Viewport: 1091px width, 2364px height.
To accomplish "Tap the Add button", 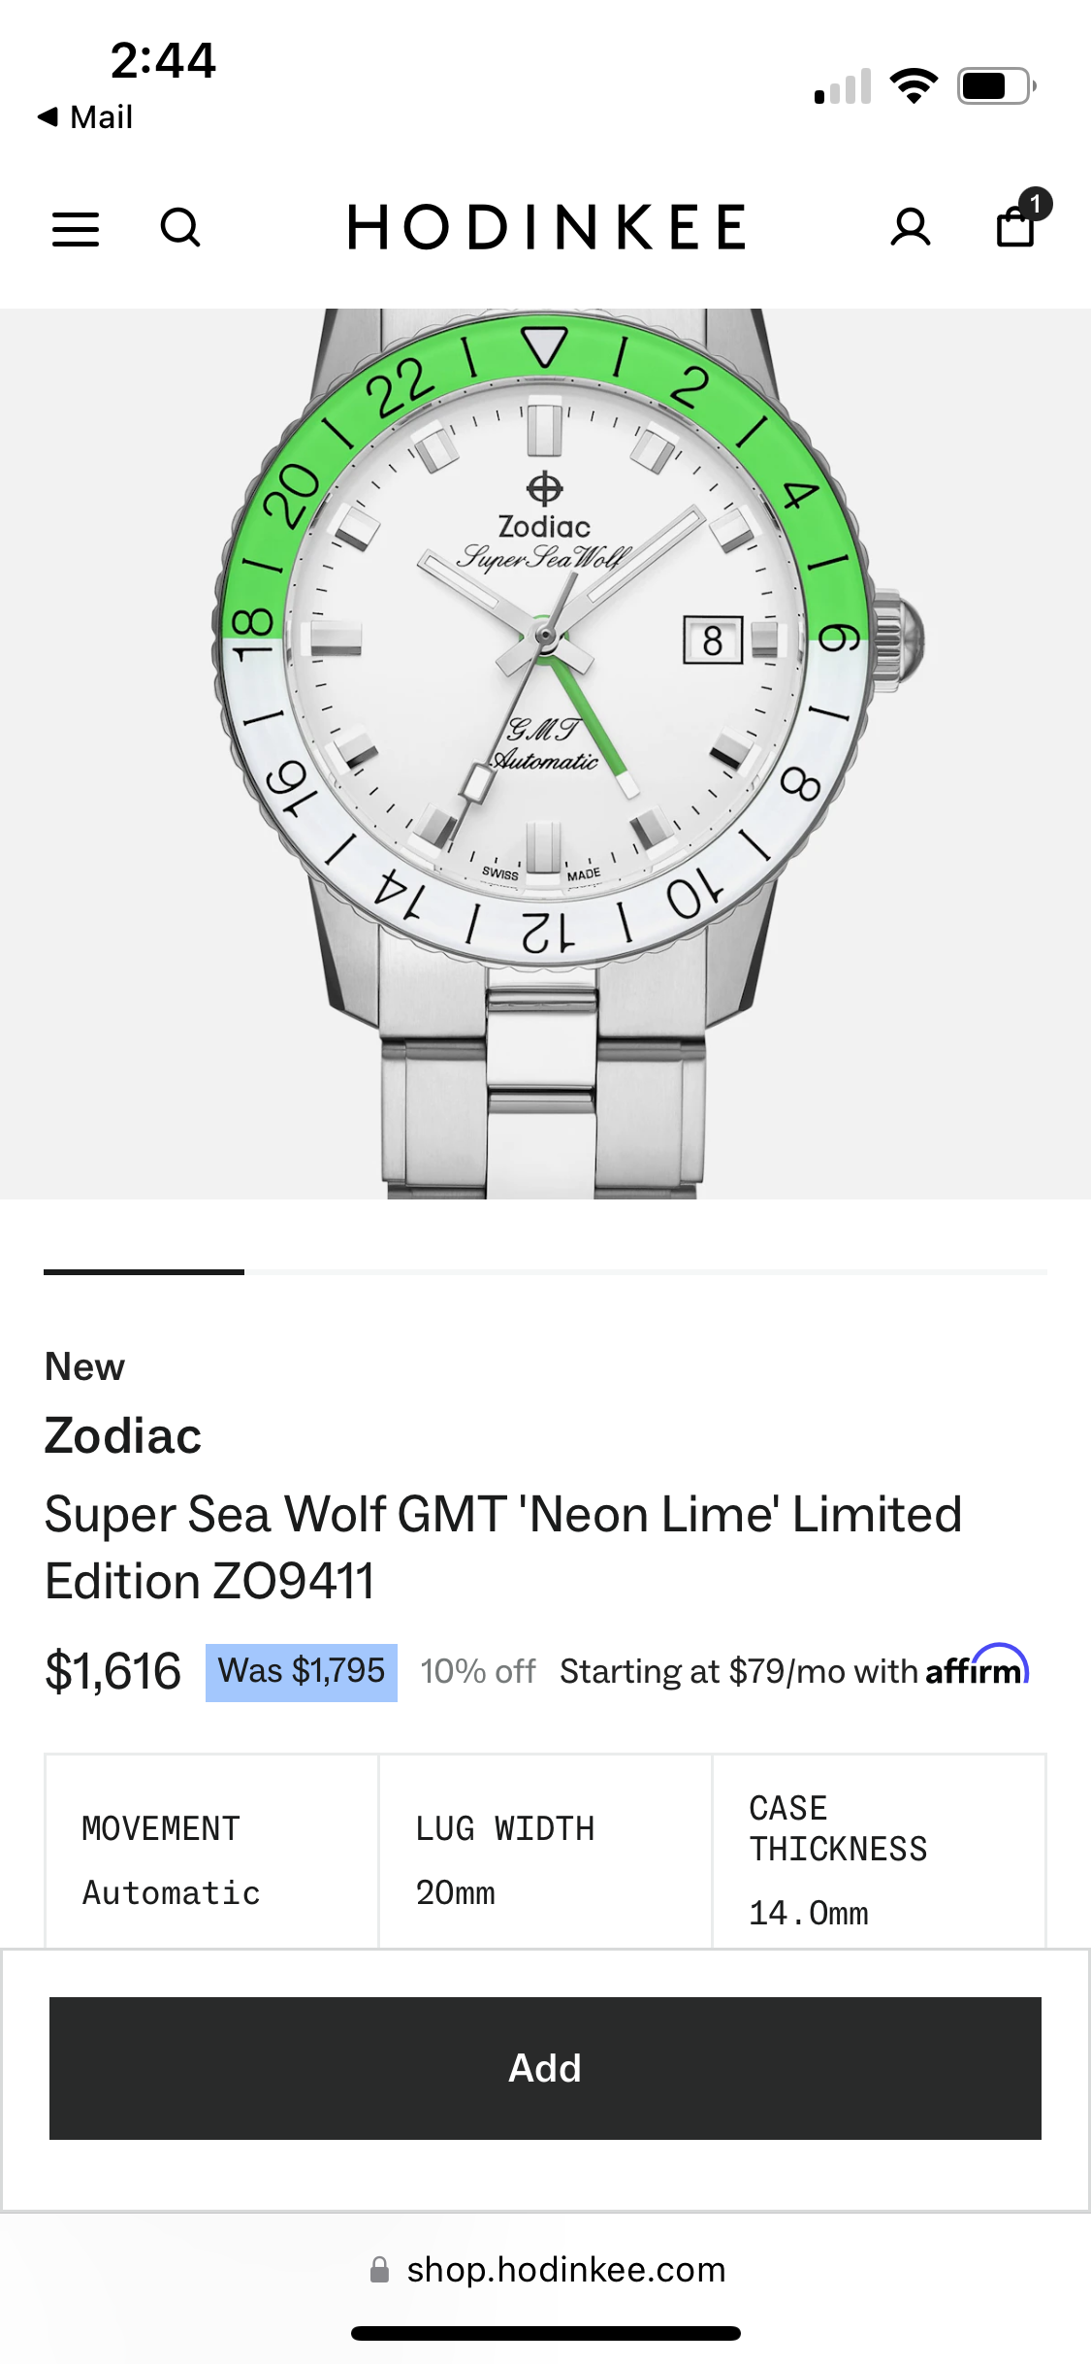I will coord(545,2068).
